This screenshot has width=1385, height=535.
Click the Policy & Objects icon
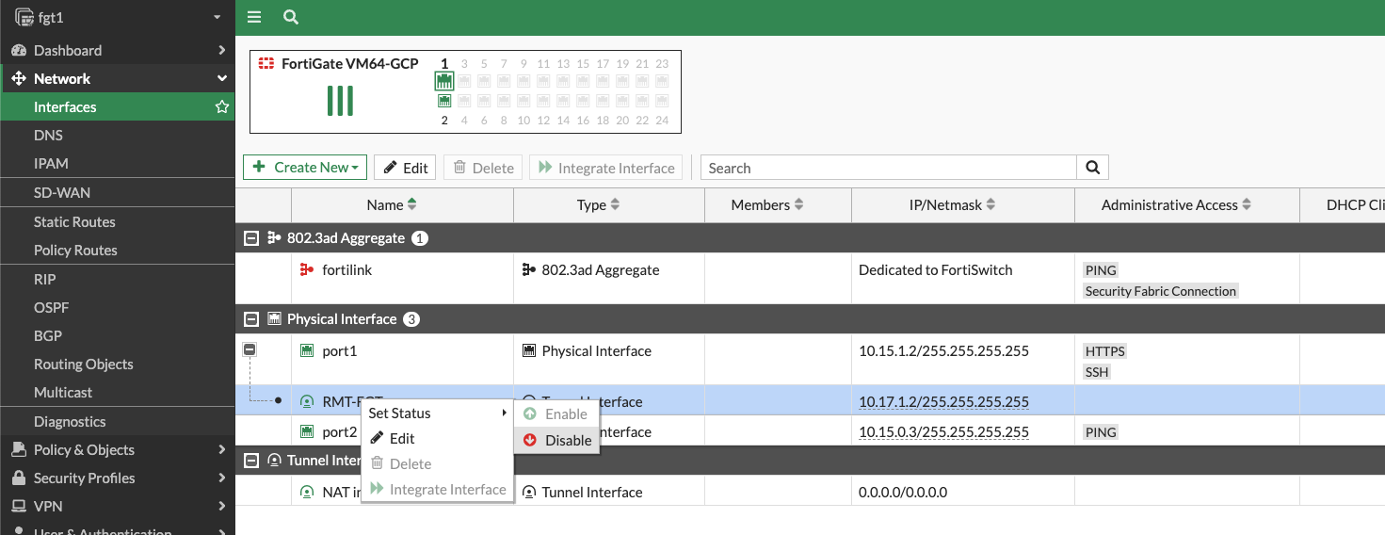point(19,449)
